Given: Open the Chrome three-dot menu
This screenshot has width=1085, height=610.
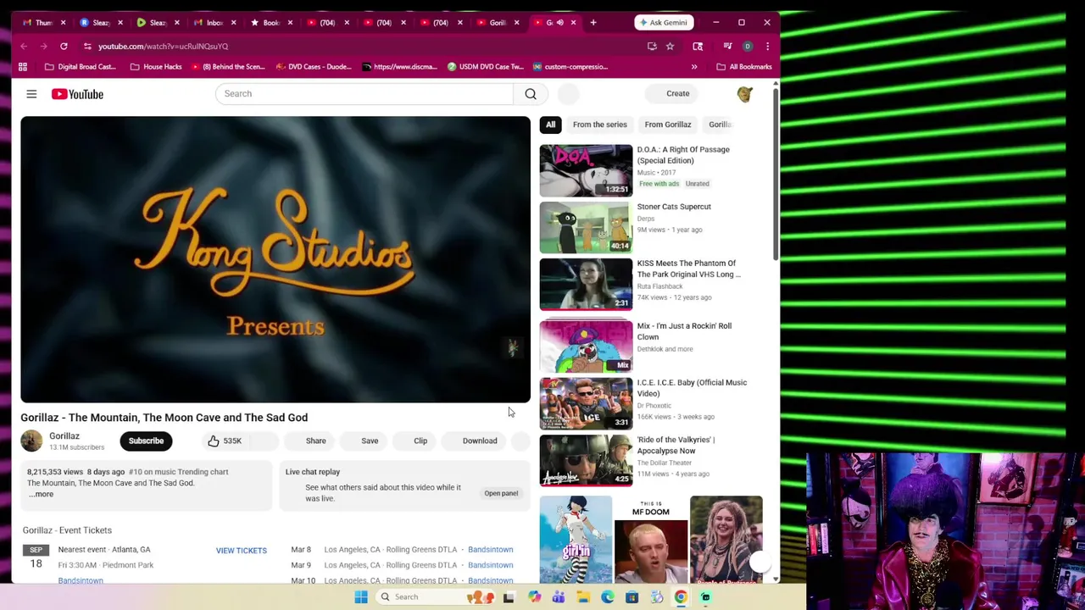Looking at the screenshot, I should (767, 47).
